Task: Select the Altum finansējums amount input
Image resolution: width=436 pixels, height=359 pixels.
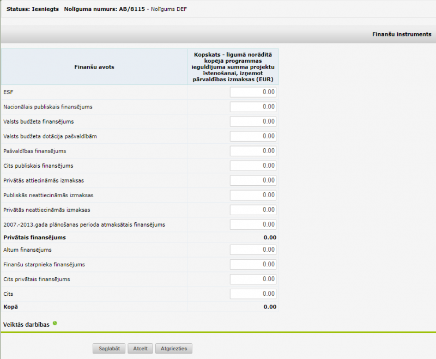Action: [x=253, y=250]
